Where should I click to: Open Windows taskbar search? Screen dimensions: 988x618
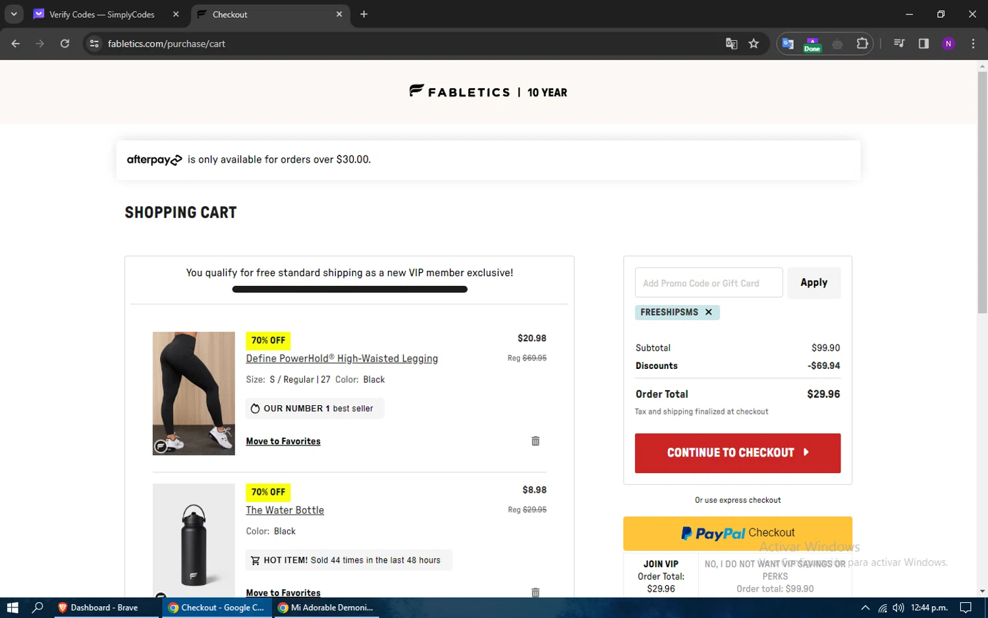tap(38, 607)
